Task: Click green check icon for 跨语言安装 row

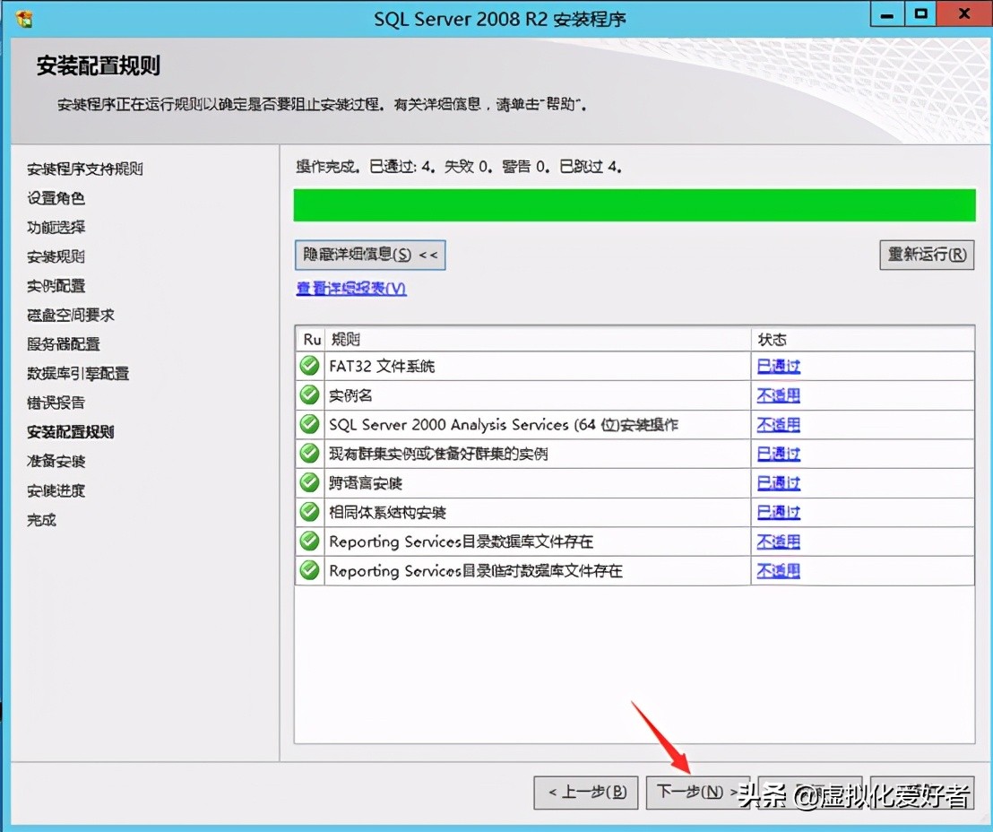Action: point(309,483)
